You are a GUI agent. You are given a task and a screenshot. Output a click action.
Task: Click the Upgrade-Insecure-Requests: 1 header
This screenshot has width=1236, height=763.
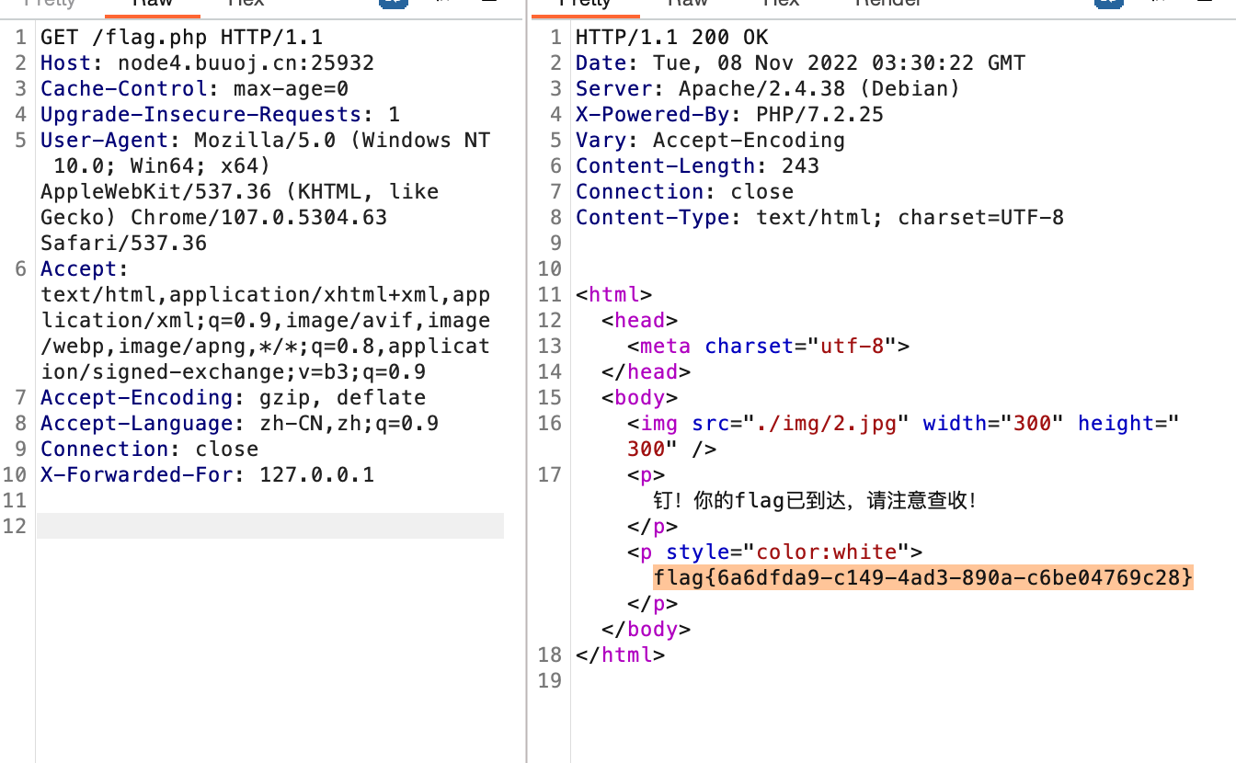click(220, 115)
